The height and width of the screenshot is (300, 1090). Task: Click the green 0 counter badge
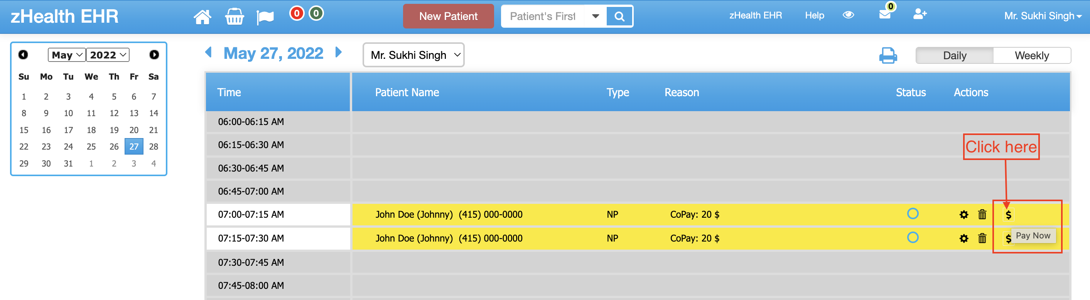[316, 13]
